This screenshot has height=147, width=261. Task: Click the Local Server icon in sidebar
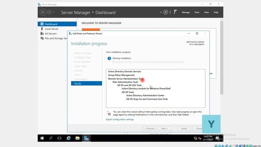(x=42, y=29)
